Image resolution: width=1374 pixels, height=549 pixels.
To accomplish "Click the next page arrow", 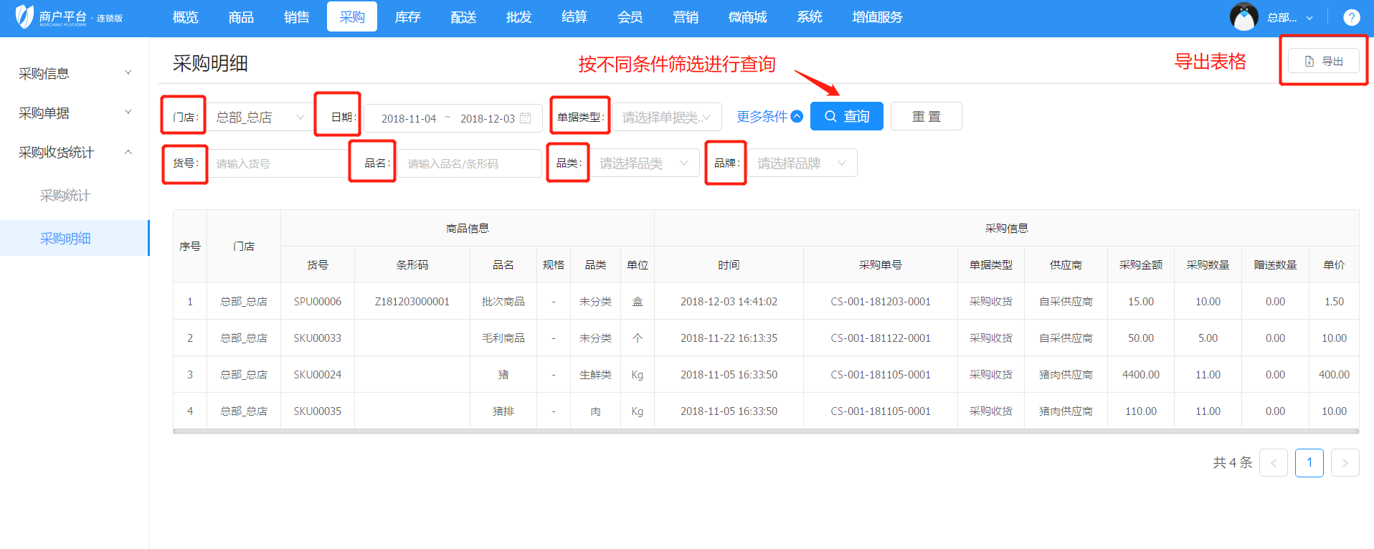I will click(1345, 463).
